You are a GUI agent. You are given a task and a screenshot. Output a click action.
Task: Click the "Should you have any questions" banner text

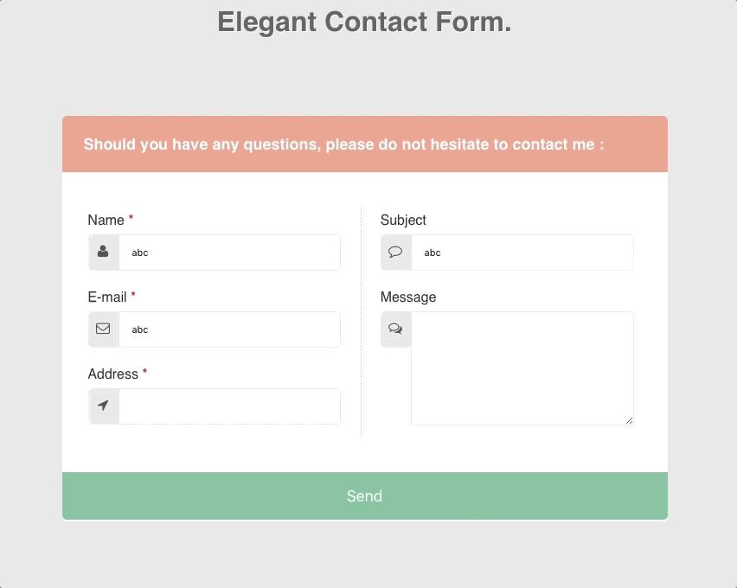[x=343, y=144]
